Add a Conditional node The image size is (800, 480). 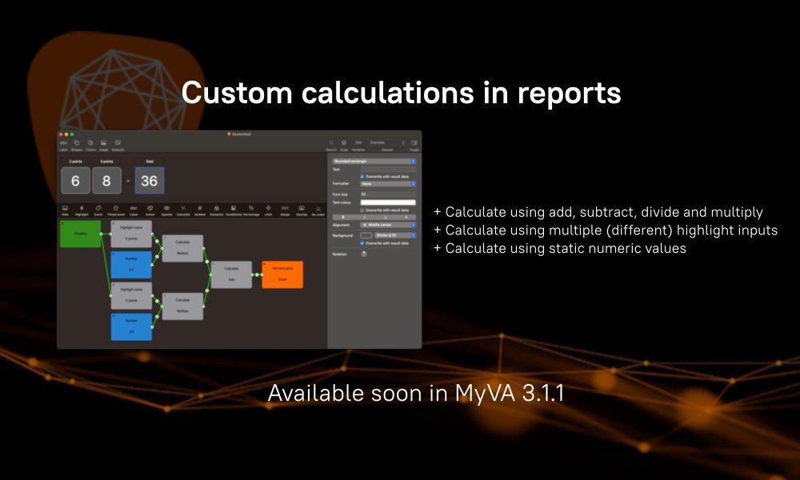coord(233,210)
